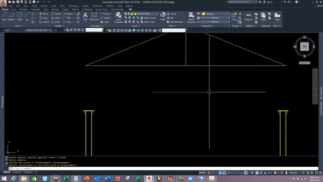
Task: Open the Insert ribbon tab
Action: [14, 10]
